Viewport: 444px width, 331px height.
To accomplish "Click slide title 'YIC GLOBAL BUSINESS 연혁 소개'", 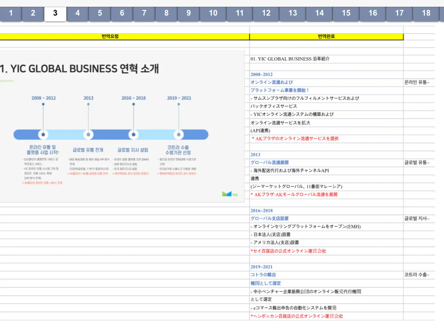I will point(84,69).
